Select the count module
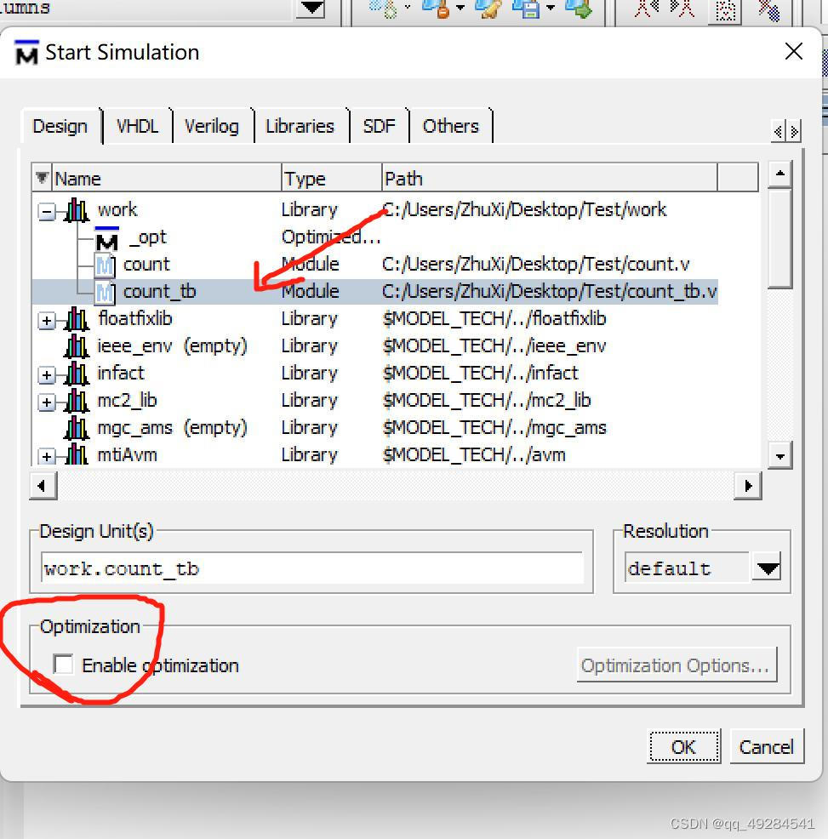Viewport: 828px width, 839px height. tap(146, 265)
